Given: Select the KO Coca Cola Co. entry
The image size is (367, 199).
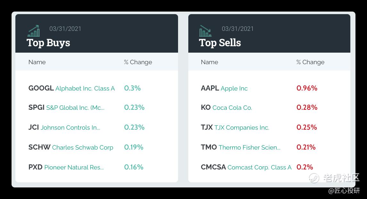Looking at the screenshot, I should 226,108.
